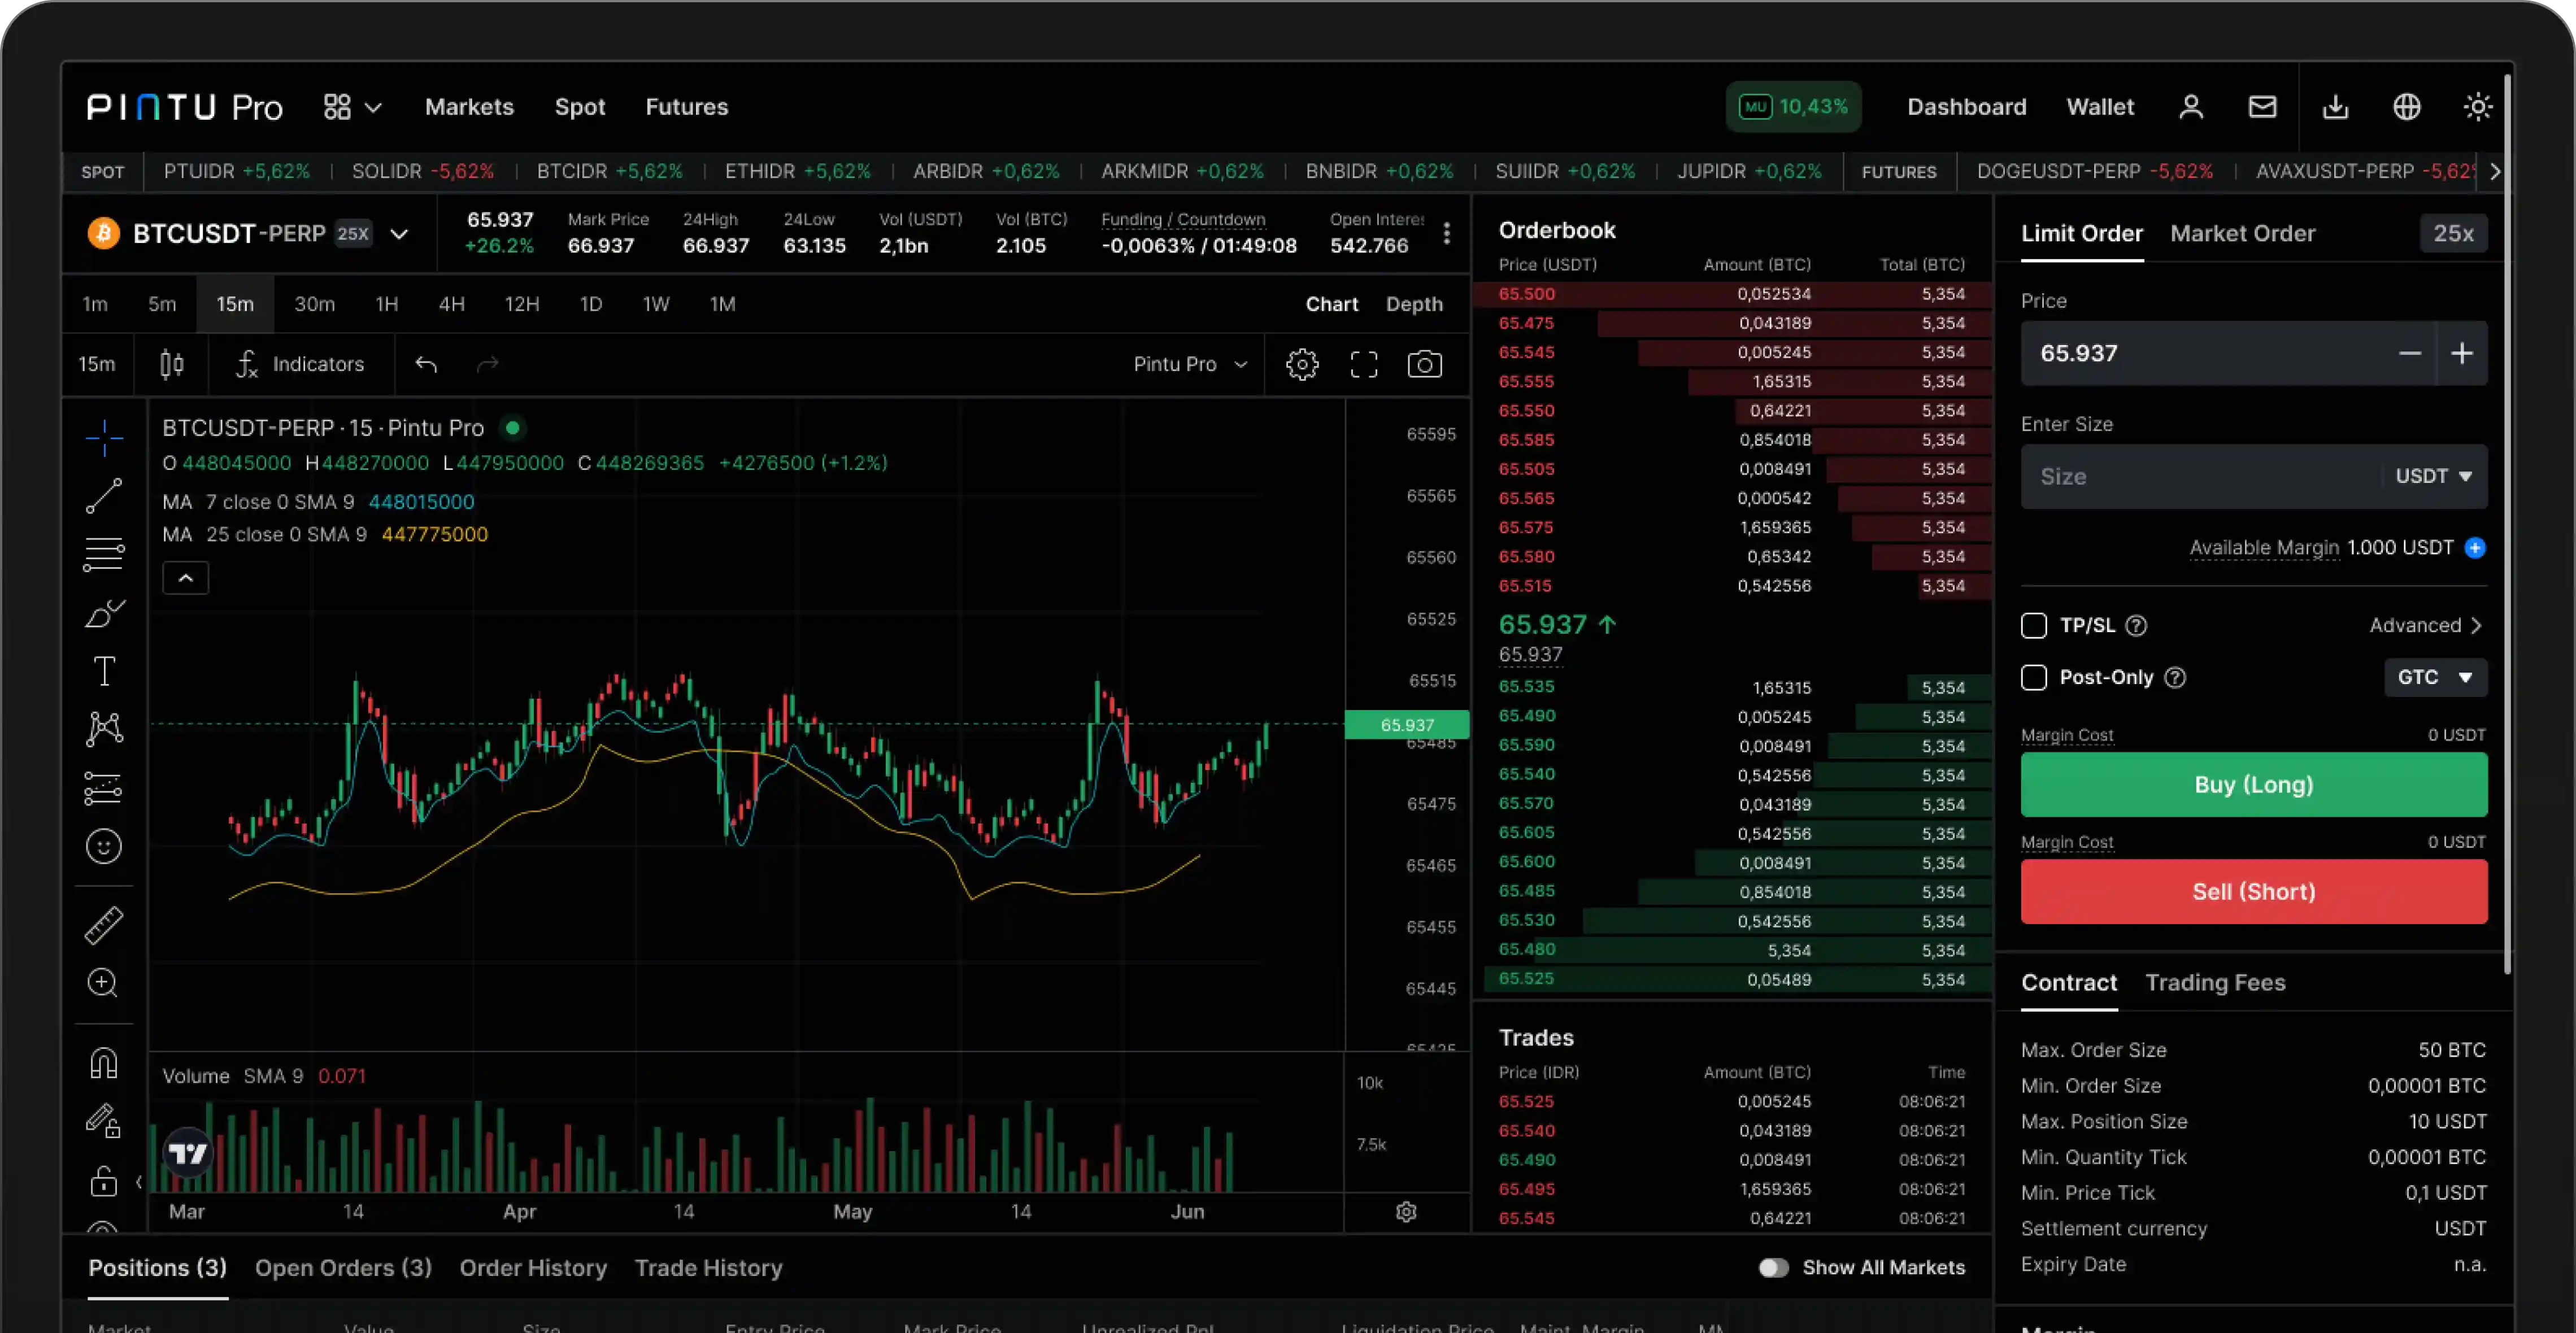Open the GTC time-in-force dropdown
Viewport: 2576px width, 1333px height.
(x=2434, y=677)
